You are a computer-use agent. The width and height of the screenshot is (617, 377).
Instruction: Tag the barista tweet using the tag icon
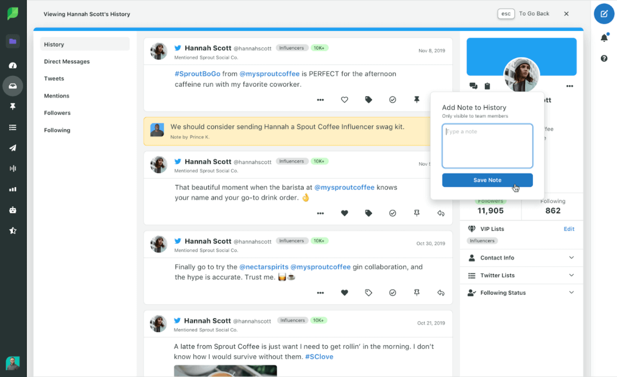pyautogui.click(x=369, y=213)
